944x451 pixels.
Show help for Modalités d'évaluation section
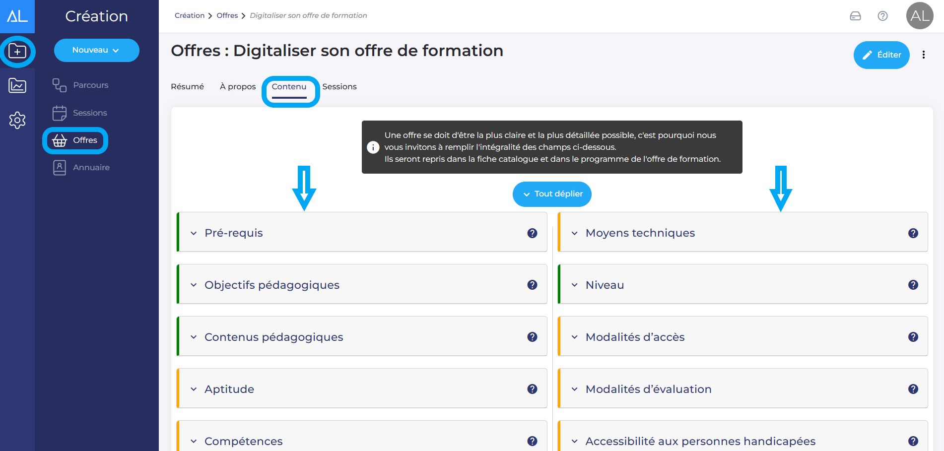tap(913, 389)
